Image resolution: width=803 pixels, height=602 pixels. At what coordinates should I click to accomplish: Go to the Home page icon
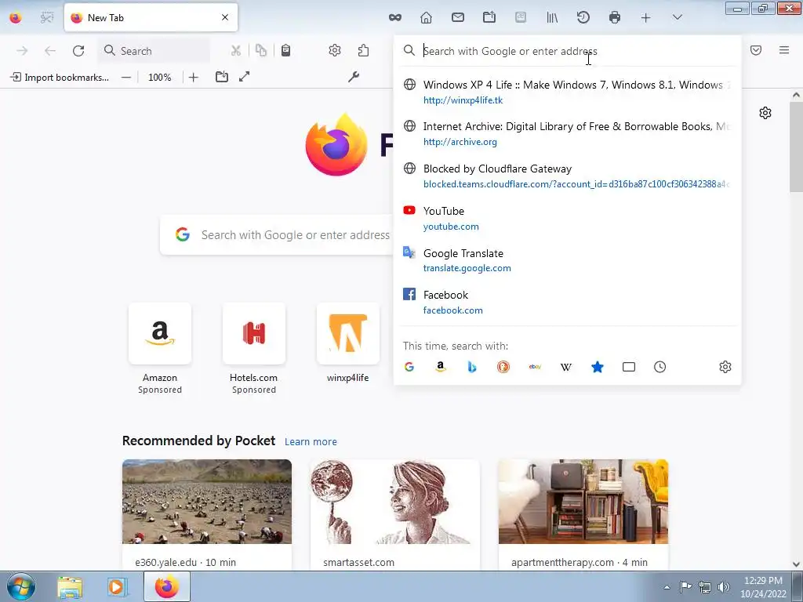tap(426, 17)
